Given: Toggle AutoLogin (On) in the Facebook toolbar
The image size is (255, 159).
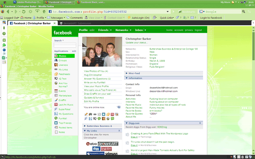Looking at the screenshot, I should (x=138, y=18).
